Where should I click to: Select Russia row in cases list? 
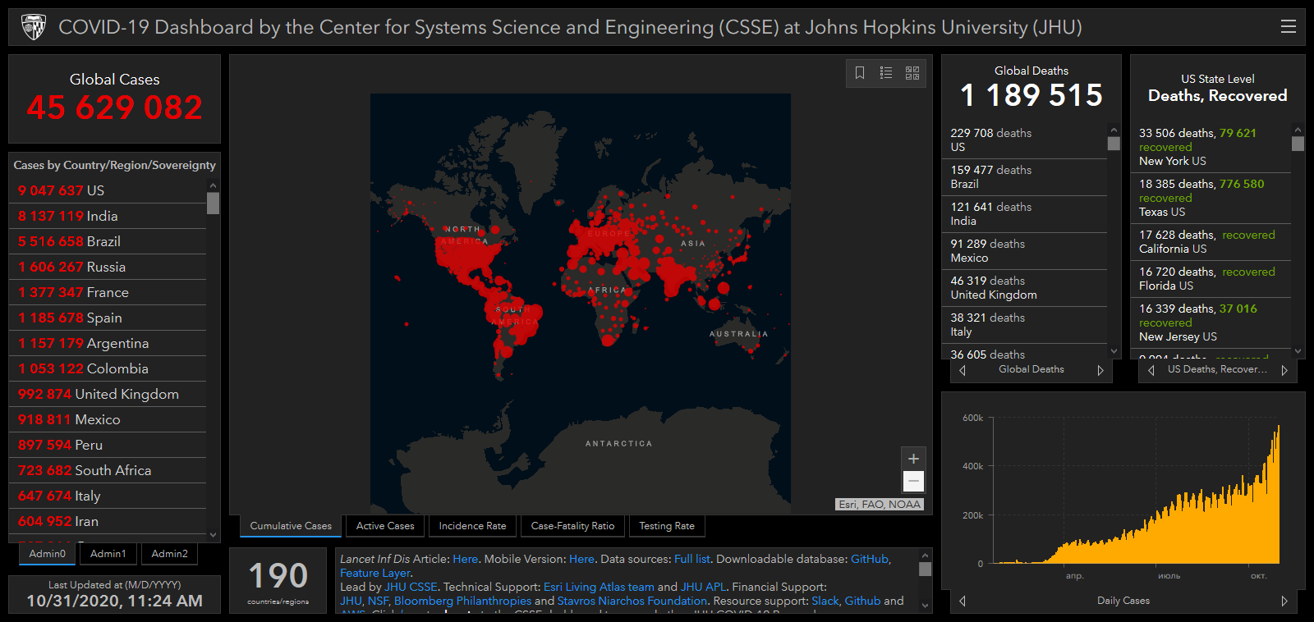pos(108,267)
